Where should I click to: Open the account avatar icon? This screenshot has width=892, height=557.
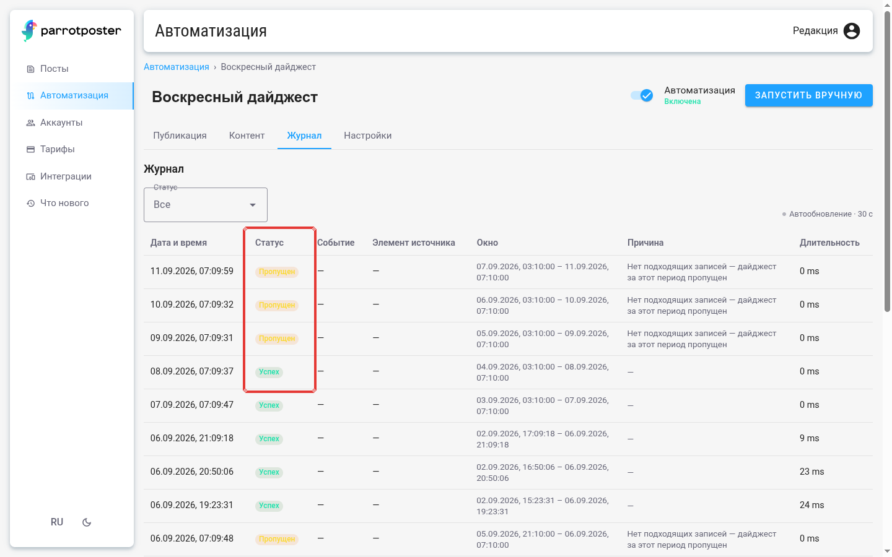(x=852, y=31)
